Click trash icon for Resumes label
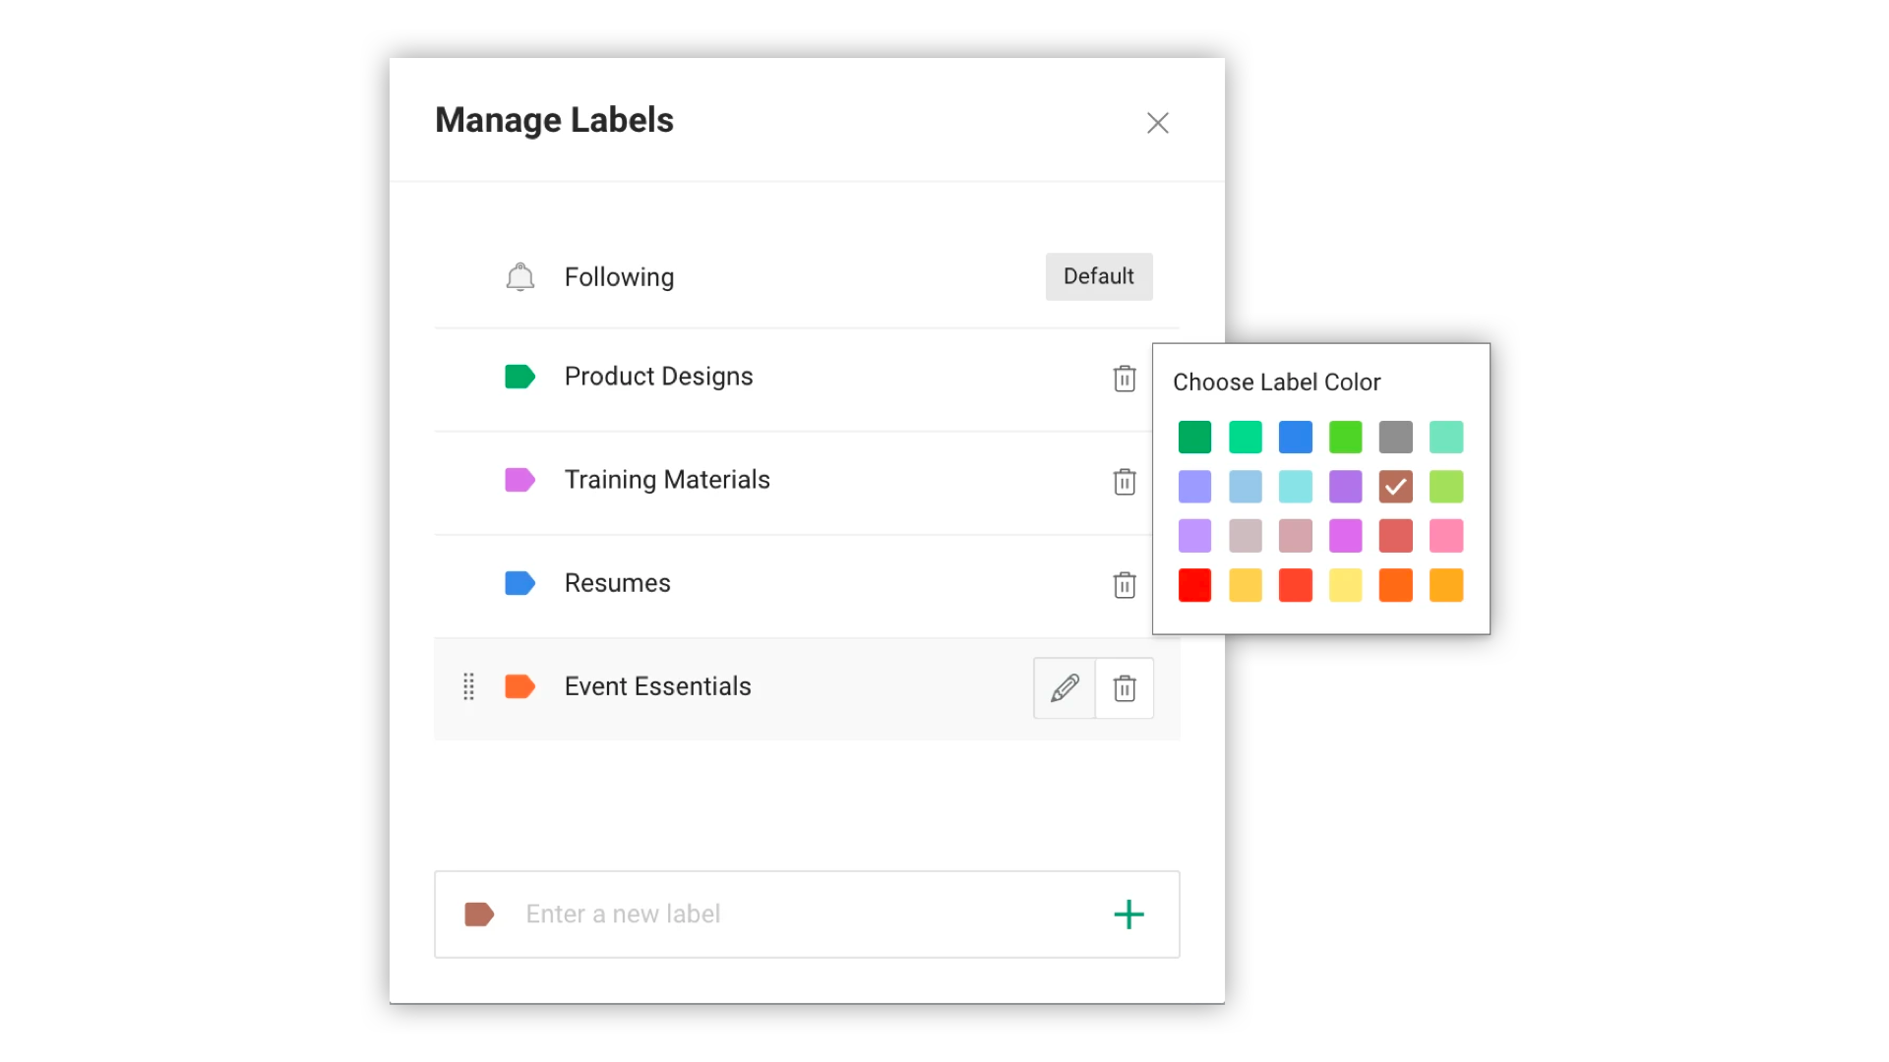 coord(1125,585)
